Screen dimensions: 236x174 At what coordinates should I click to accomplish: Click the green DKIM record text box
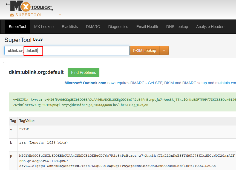[123, 102]
